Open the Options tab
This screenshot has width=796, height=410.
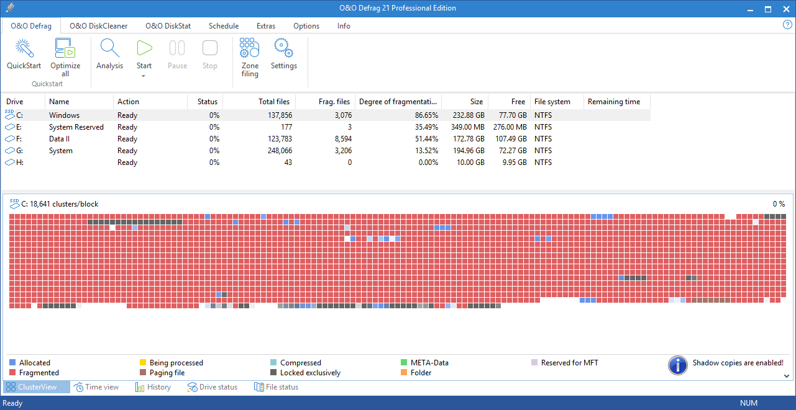pos(306,26)
